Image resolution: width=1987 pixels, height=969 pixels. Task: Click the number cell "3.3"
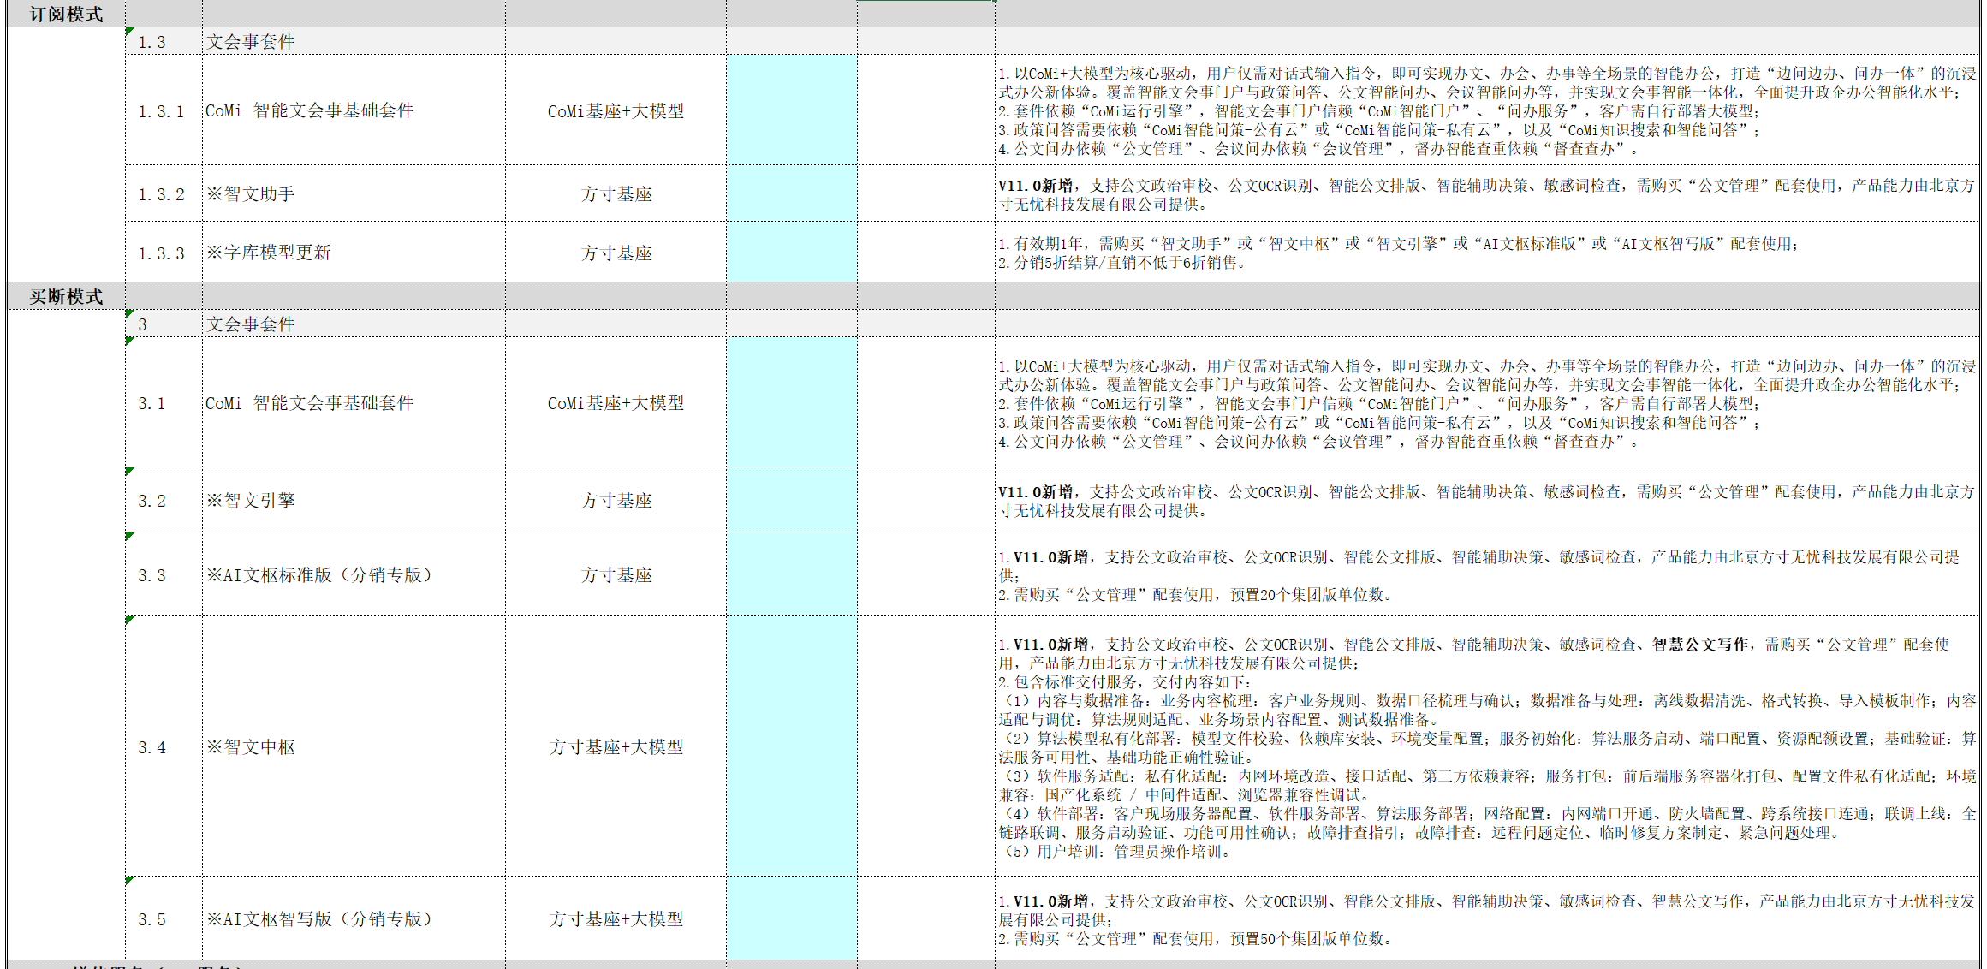tap(164, 575)
